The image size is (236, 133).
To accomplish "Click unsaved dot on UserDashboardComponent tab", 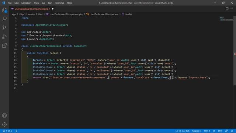I will coord(53,9).
